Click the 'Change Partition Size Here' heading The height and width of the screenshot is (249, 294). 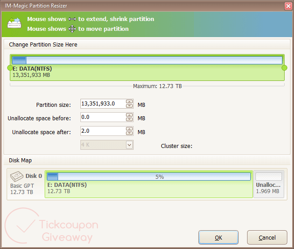coord(43,45)
